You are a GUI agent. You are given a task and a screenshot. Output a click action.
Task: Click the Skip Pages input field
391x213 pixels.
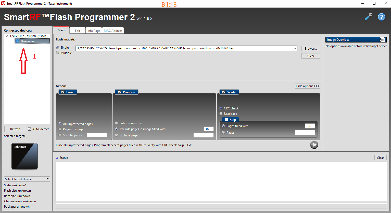pyautogui.click(x=305, y=132)
